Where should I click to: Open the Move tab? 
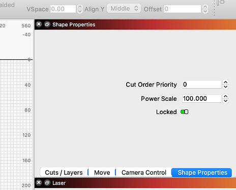[x=102, y=173]
